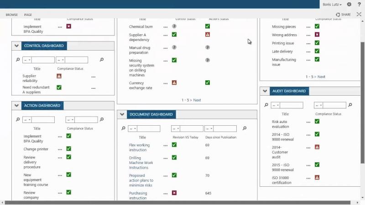The image size is (365, 205).
Task: Click the left search magnifier in Audit Dashboard
Action: [x=266, y=105]
